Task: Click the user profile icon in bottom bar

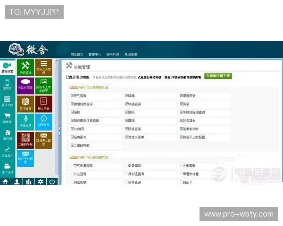Action: coord(17,181)
